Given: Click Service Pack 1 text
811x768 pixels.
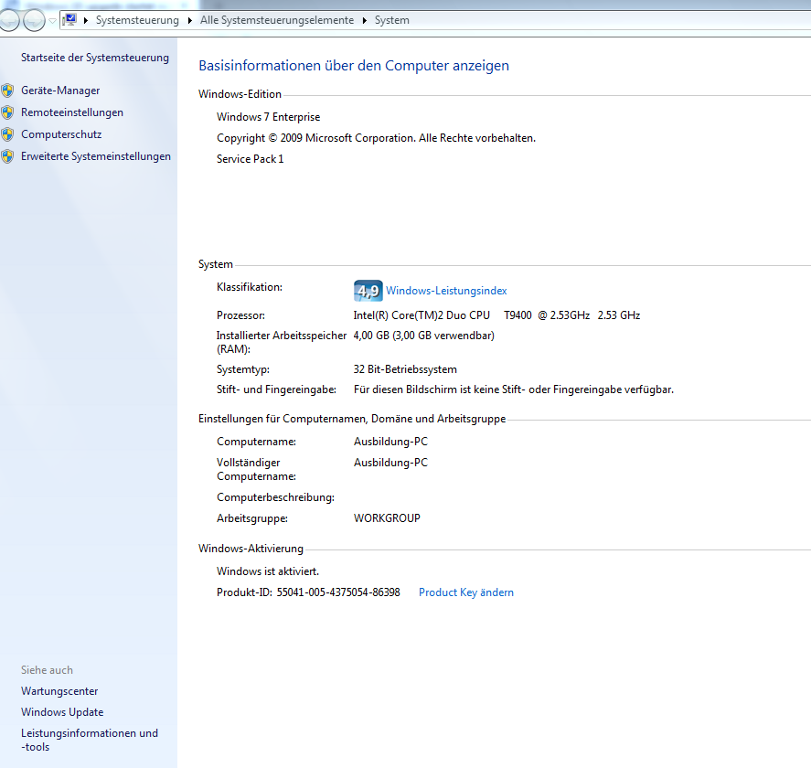Looking at the screenshot, I should 250,159.
